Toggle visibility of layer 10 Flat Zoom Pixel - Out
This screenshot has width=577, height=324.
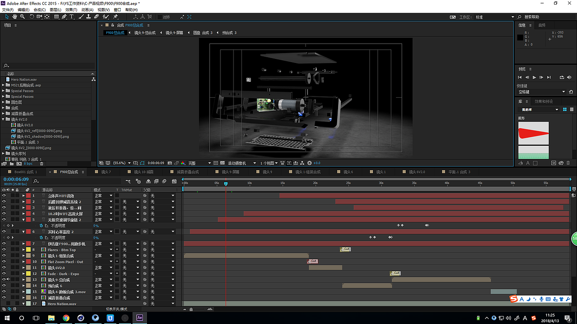[x=4, y=262]
